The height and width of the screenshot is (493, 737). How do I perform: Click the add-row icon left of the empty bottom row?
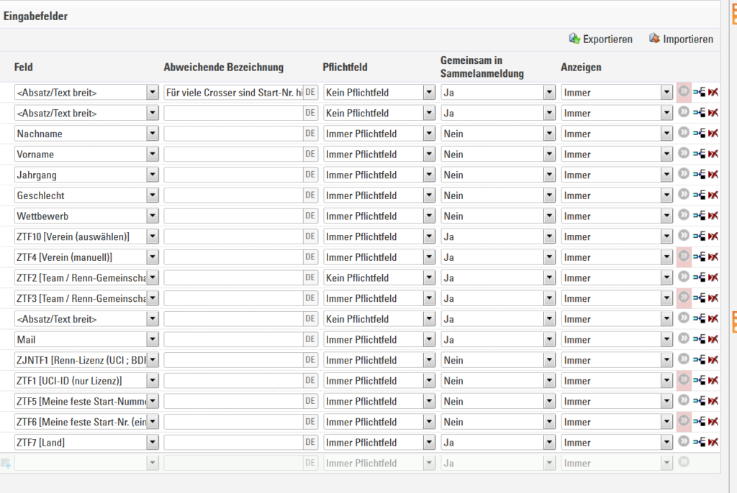click(x=6, y=464)
